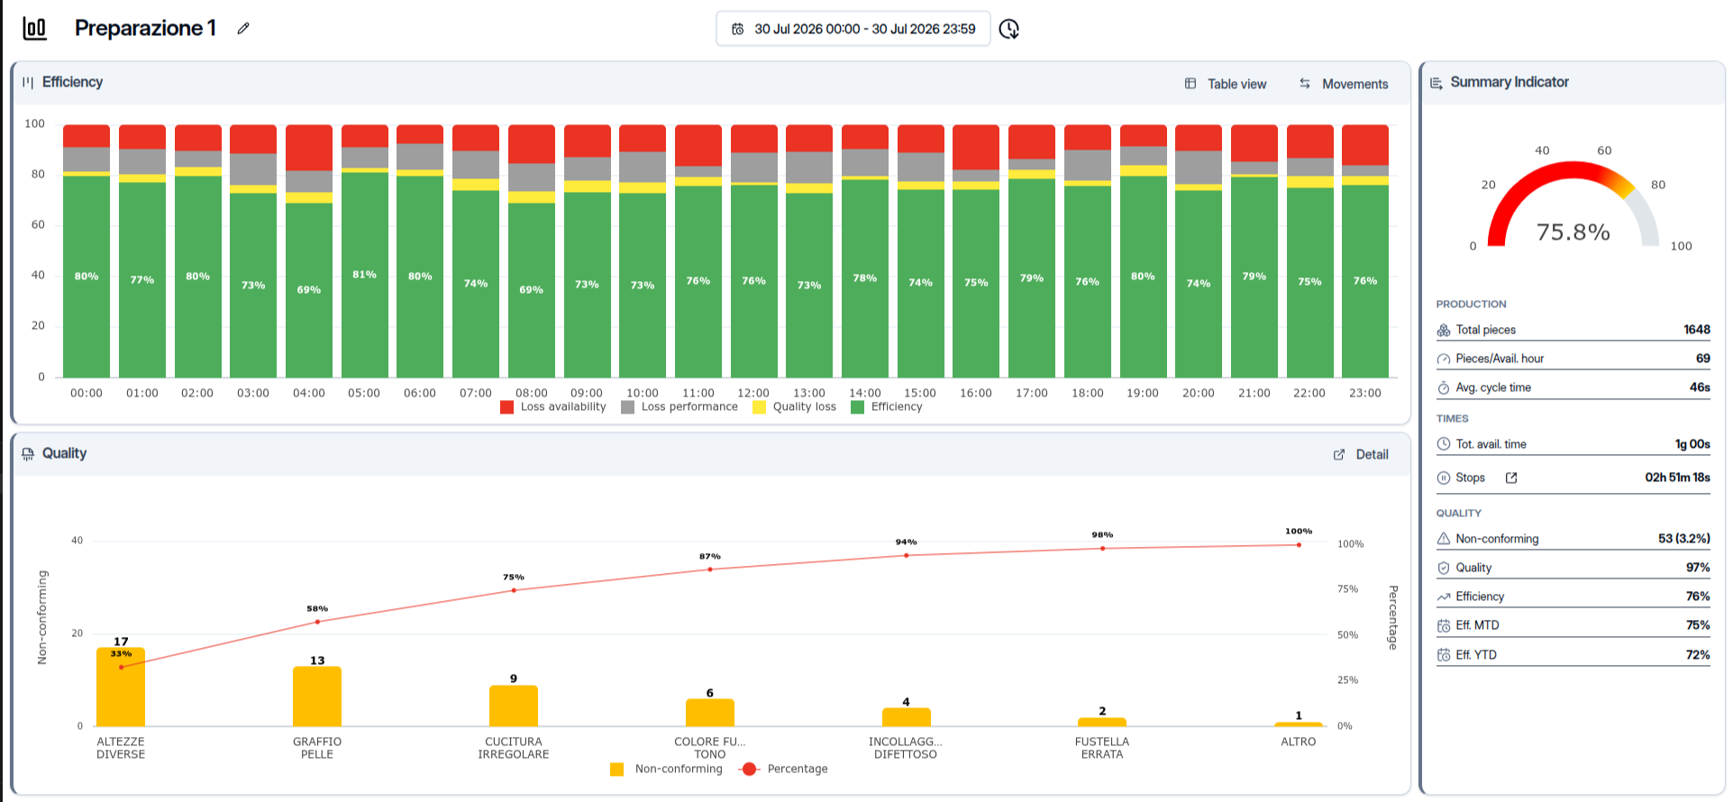Click the QUALITY section heading in summary

click(x=1459, y=514)
